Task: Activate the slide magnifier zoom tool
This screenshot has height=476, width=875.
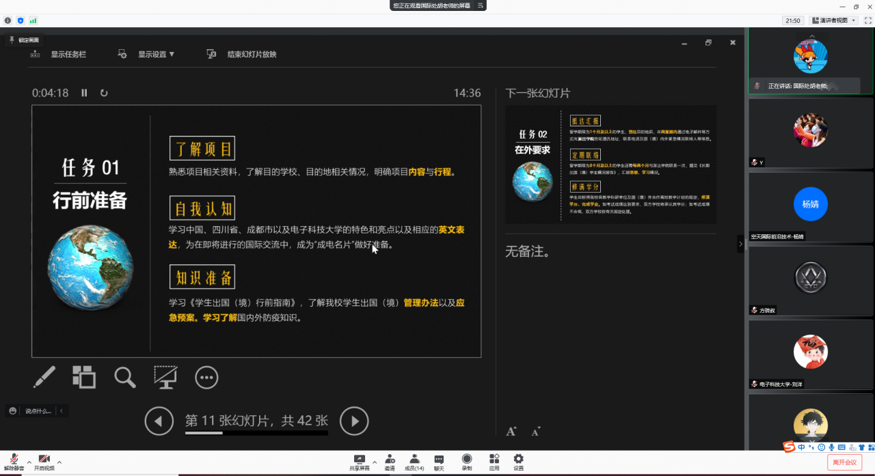Action: [125, 377]
